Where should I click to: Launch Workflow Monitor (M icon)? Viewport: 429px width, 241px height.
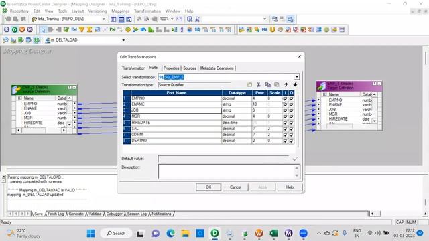click(29, 29)
